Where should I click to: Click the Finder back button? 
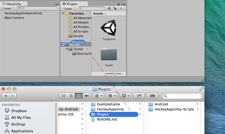(x=6, y=96)
